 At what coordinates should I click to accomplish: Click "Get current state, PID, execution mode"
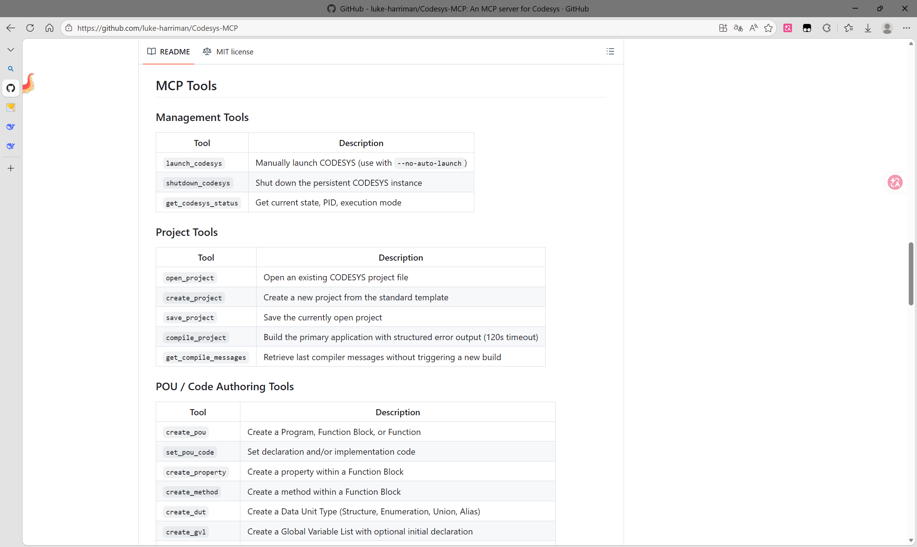pos(328,203)
